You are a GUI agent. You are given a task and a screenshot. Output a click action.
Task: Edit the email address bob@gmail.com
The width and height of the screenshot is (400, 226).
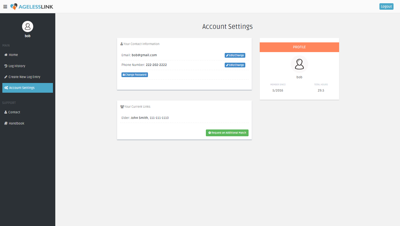point(235,55)
